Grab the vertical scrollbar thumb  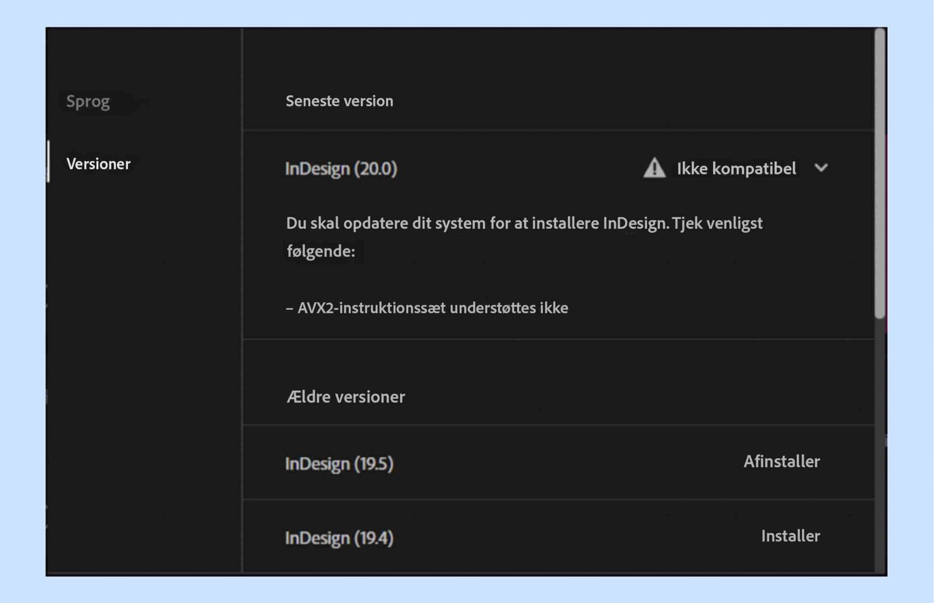point(880,174)
